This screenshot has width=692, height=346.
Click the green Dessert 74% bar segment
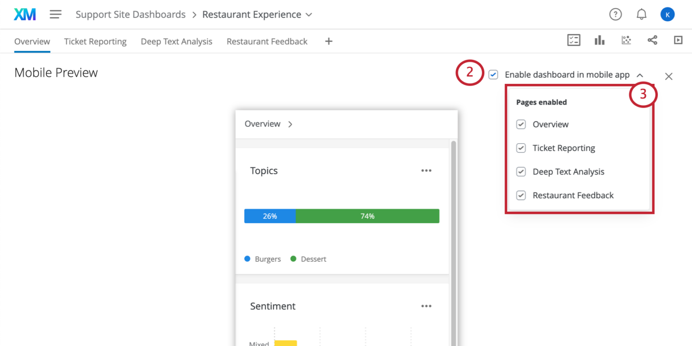click(367, 216)
